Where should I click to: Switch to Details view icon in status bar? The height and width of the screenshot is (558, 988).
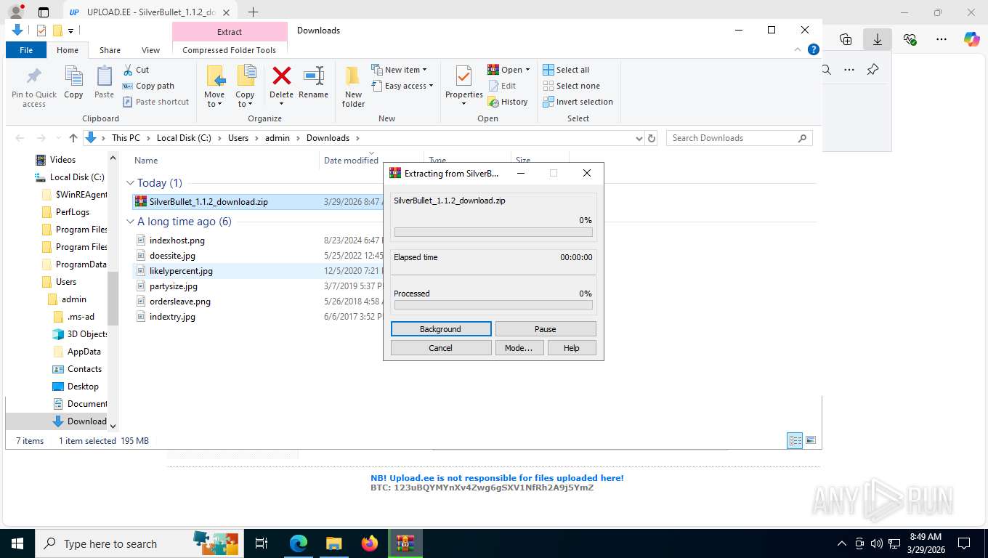(x=795, y=440)
